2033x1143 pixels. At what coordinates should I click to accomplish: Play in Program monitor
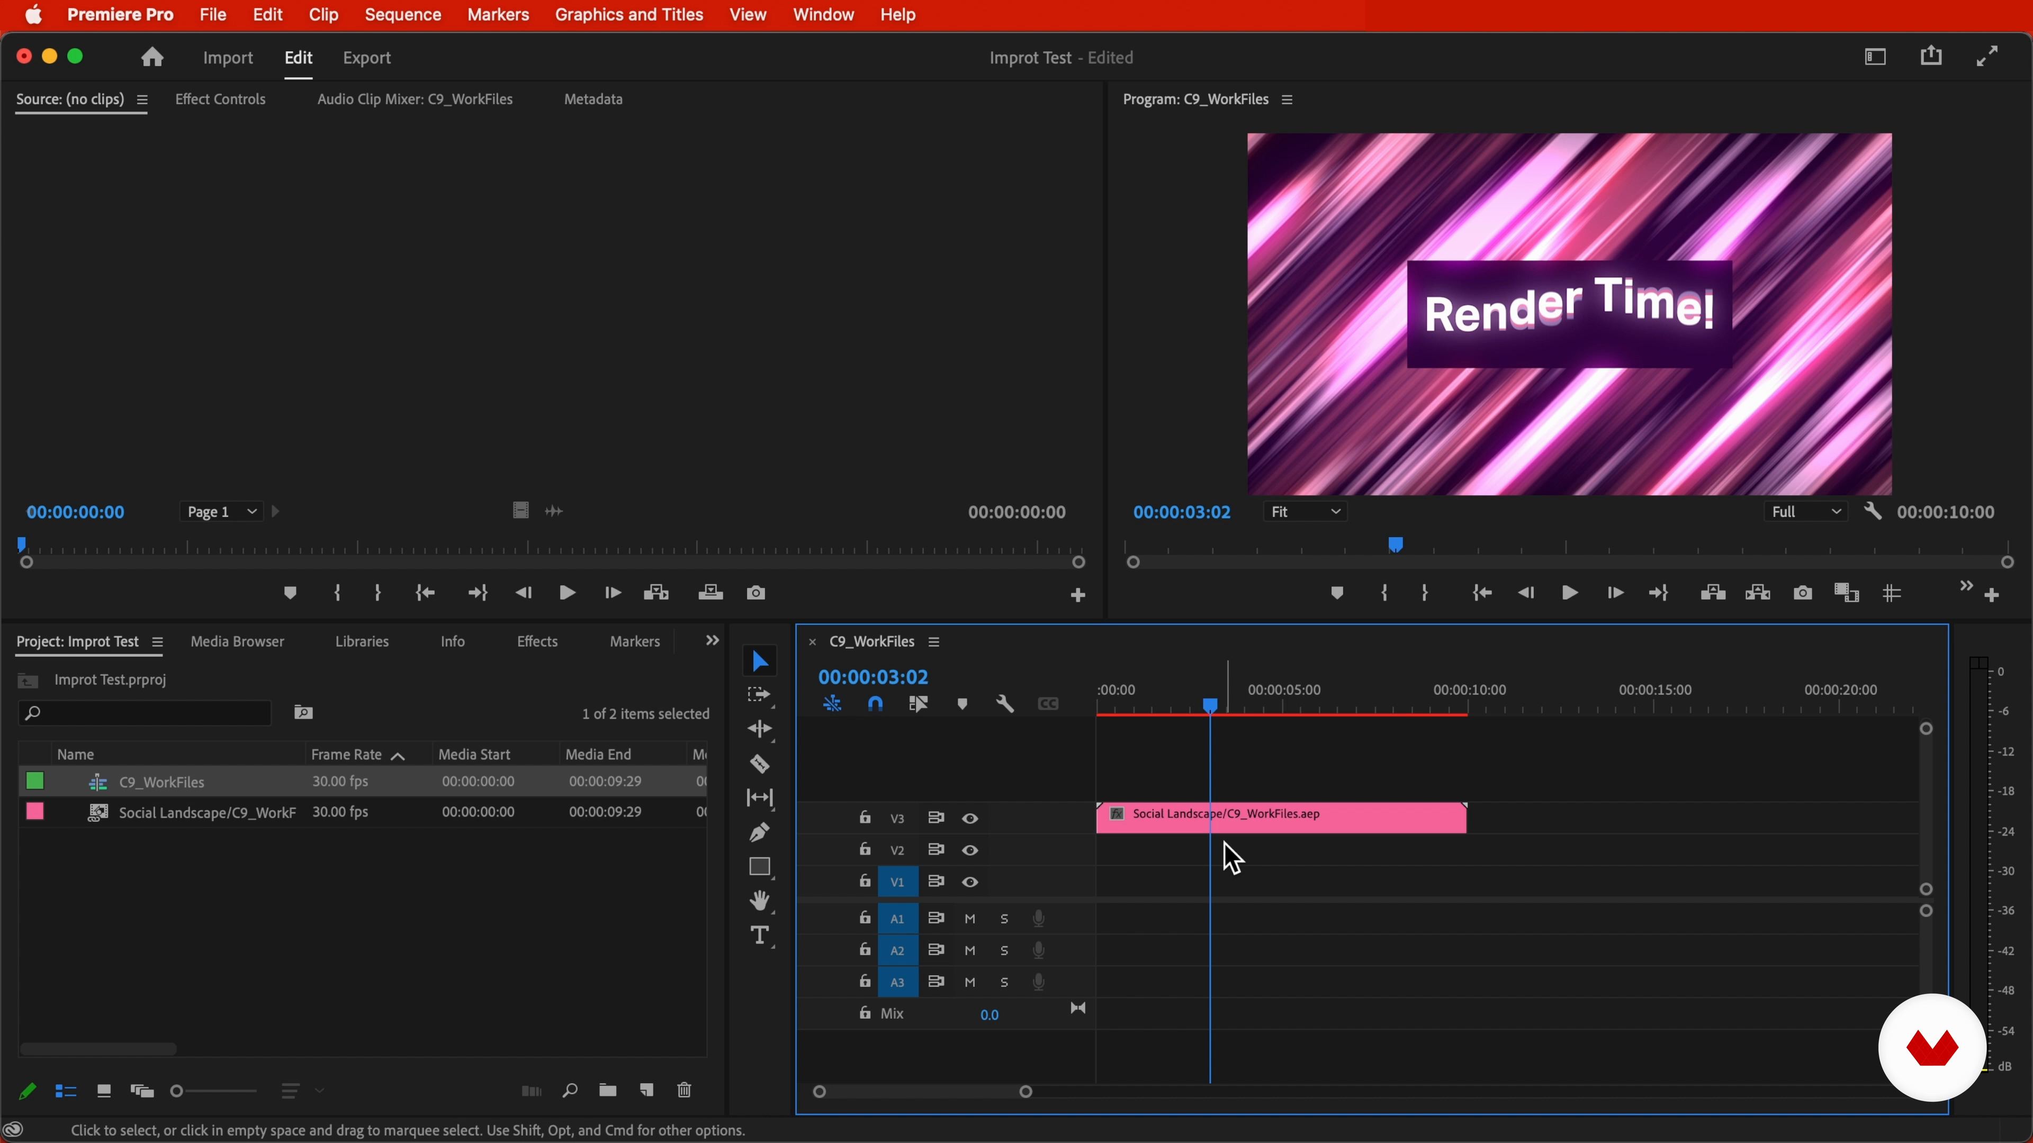pyautogui.click(x=1570, y=593)
